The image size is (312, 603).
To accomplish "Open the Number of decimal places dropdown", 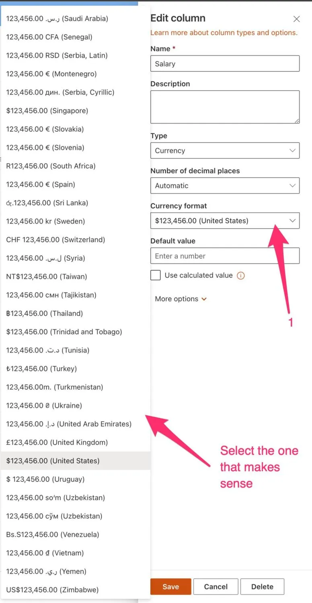I will (x=225, y=186).
